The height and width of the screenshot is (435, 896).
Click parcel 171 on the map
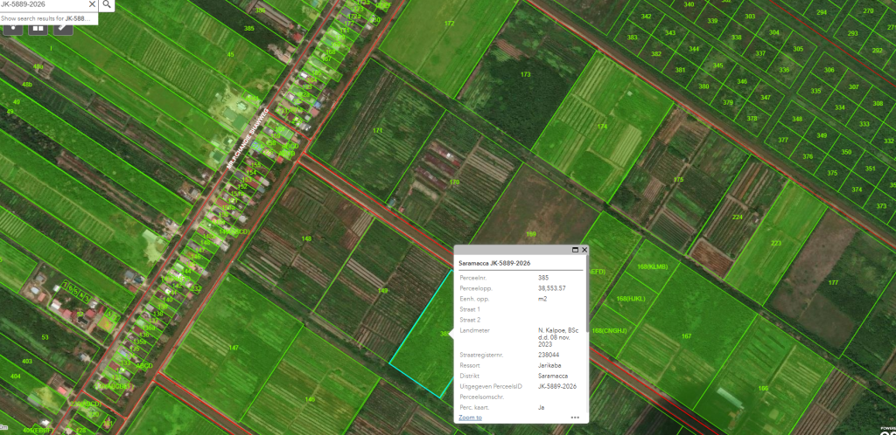pyautogui.click(x=377, y=130)
